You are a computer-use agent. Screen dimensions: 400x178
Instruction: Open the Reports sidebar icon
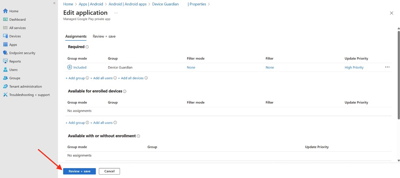[5, 61]
